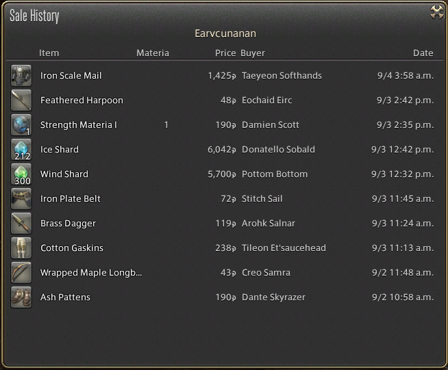Click the Strength Materia I icon
The height and width of the screenshot is (370, 448).
[x=21, y=125]
